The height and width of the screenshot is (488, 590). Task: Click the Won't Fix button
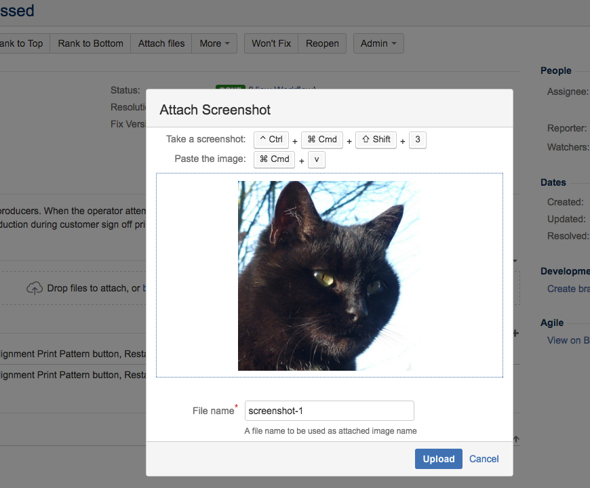tap(271, 43)
